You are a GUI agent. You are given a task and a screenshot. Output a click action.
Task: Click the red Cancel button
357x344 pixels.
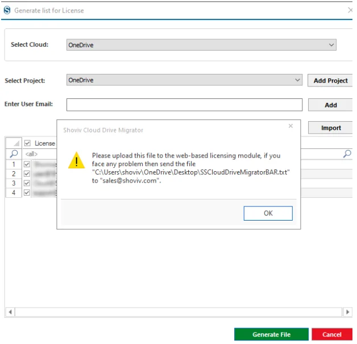[x=332, y=334]
